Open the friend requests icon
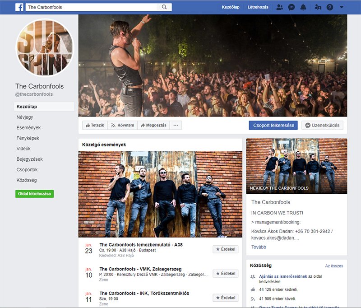The width and height of the screenshot is (361, 308). click(279, 7)
